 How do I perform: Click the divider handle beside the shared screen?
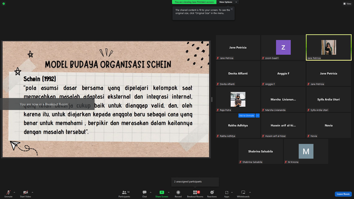click(x=212, y=99)
